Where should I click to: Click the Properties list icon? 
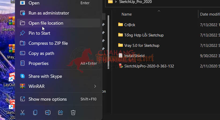click(23, 63)
